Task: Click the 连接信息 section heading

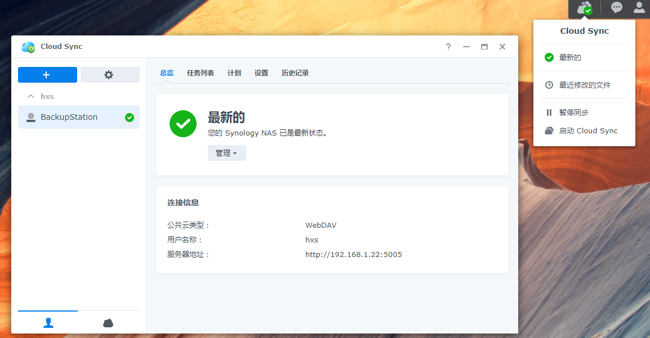Action: (x=183, y=202)
